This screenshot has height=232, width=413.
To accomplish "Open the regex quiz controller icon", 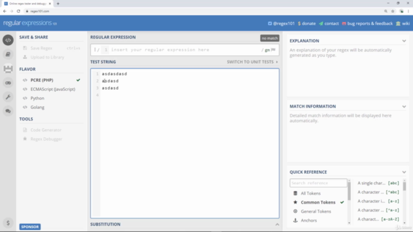I will tap(8, 83).
